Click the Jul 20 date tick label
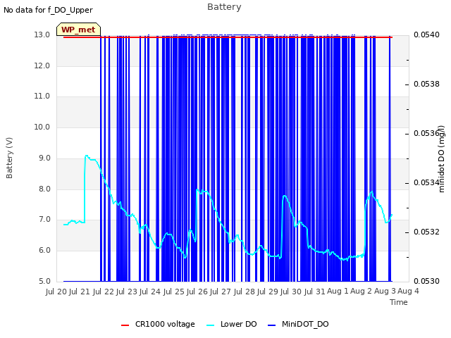 (x=56, y=292)
